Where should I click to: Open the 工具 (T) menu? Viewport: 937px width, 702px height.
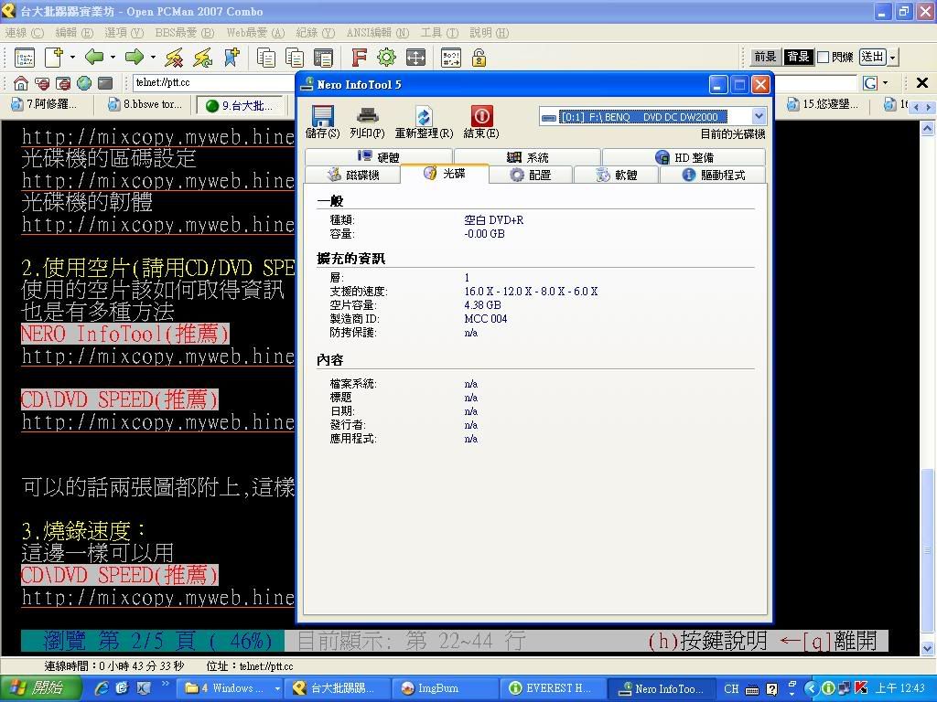(437, 33)
